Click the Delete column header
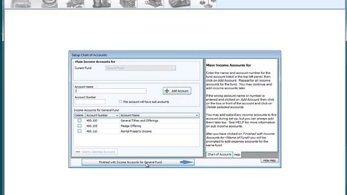Image resolution: width=347 pixels, height=195 pixels. point(79,115)
